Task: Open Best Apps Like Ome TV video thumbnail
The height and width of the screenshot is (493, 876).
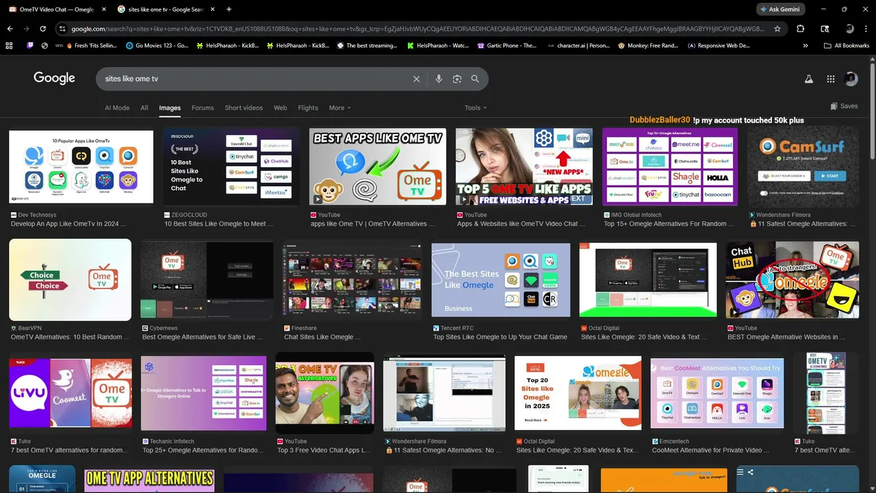Action: (x=378, y=166)
